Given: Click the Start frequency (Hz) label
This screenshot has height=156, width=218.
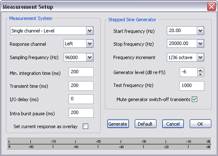Looking at the screenshot, I should click(x=134, y=31).
